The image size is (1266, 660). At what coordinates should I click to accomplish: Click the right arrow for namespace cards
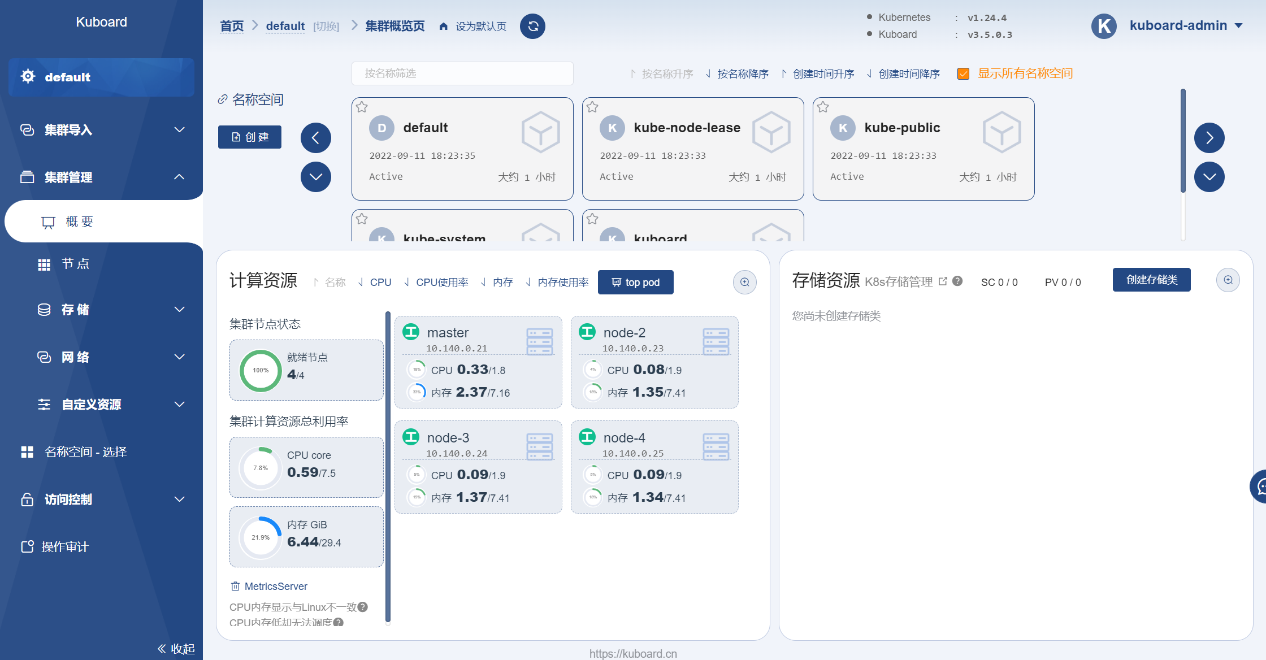click(x=1209, y=138)
